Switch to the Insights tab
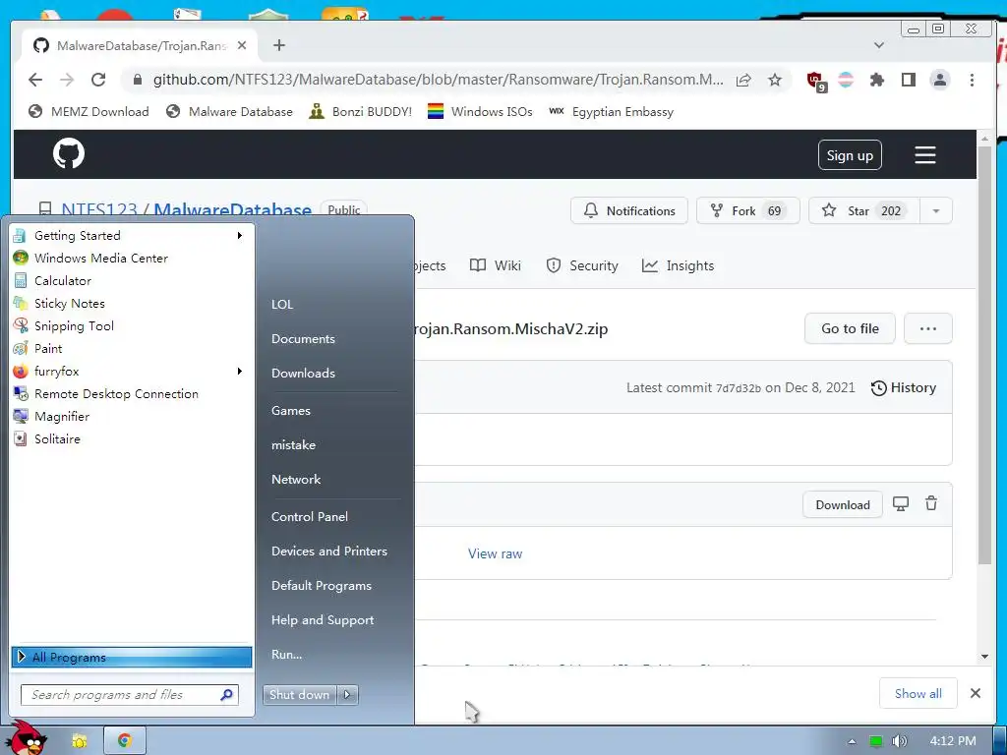1007x755 pixels. (x=678, y=265)
